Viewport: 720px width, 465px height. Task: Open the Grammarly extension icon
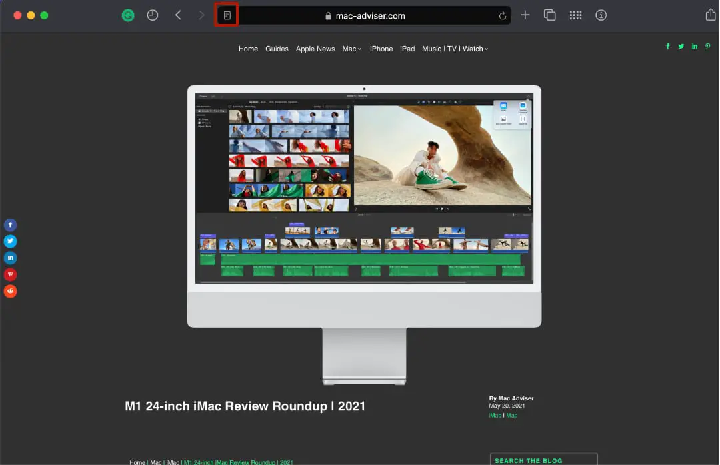click(x=128, y=15)
